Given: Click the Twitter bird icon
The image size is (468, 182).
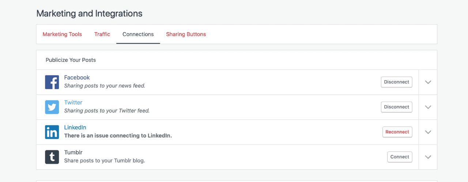Looking at the screenshot, I should click(52, 107).
